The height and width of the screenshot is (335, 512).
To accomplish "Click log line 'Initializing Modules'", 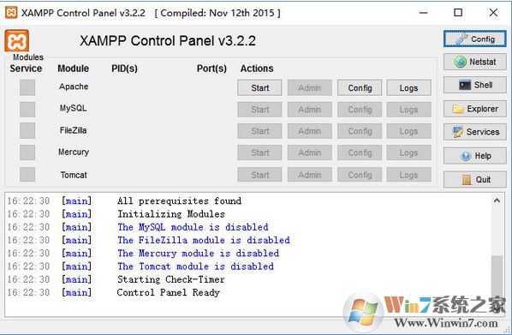I will [x=171, y=214].
